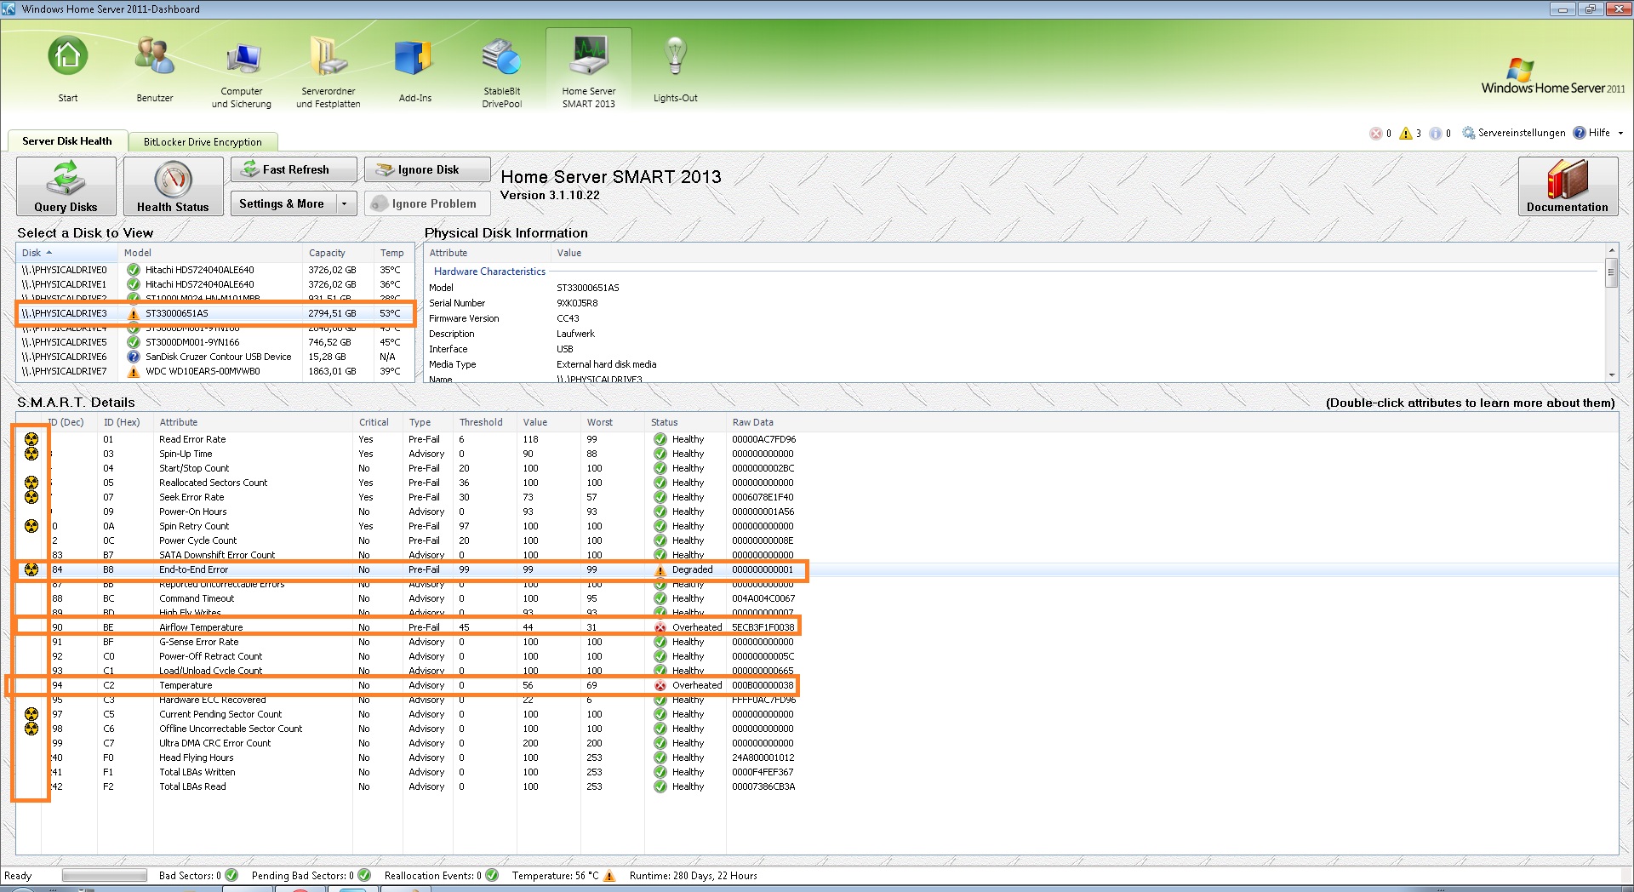
Task: Sort SMART details by Attribute column
Action: [254, 422]
